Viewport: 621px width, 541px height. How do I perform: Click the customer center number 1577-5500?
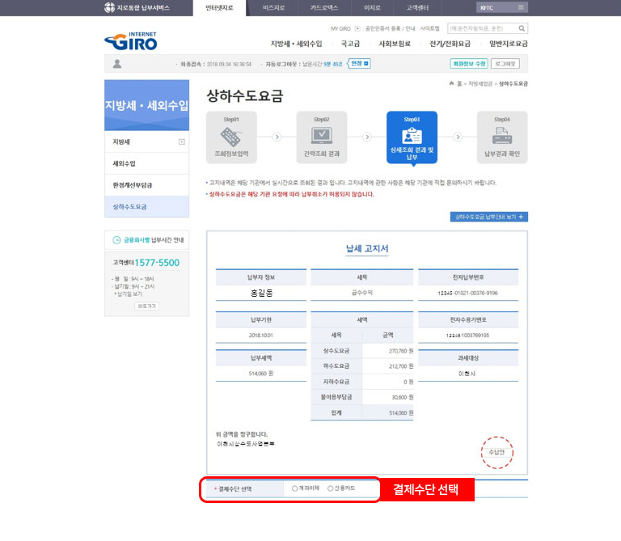[x=157, y=263]
